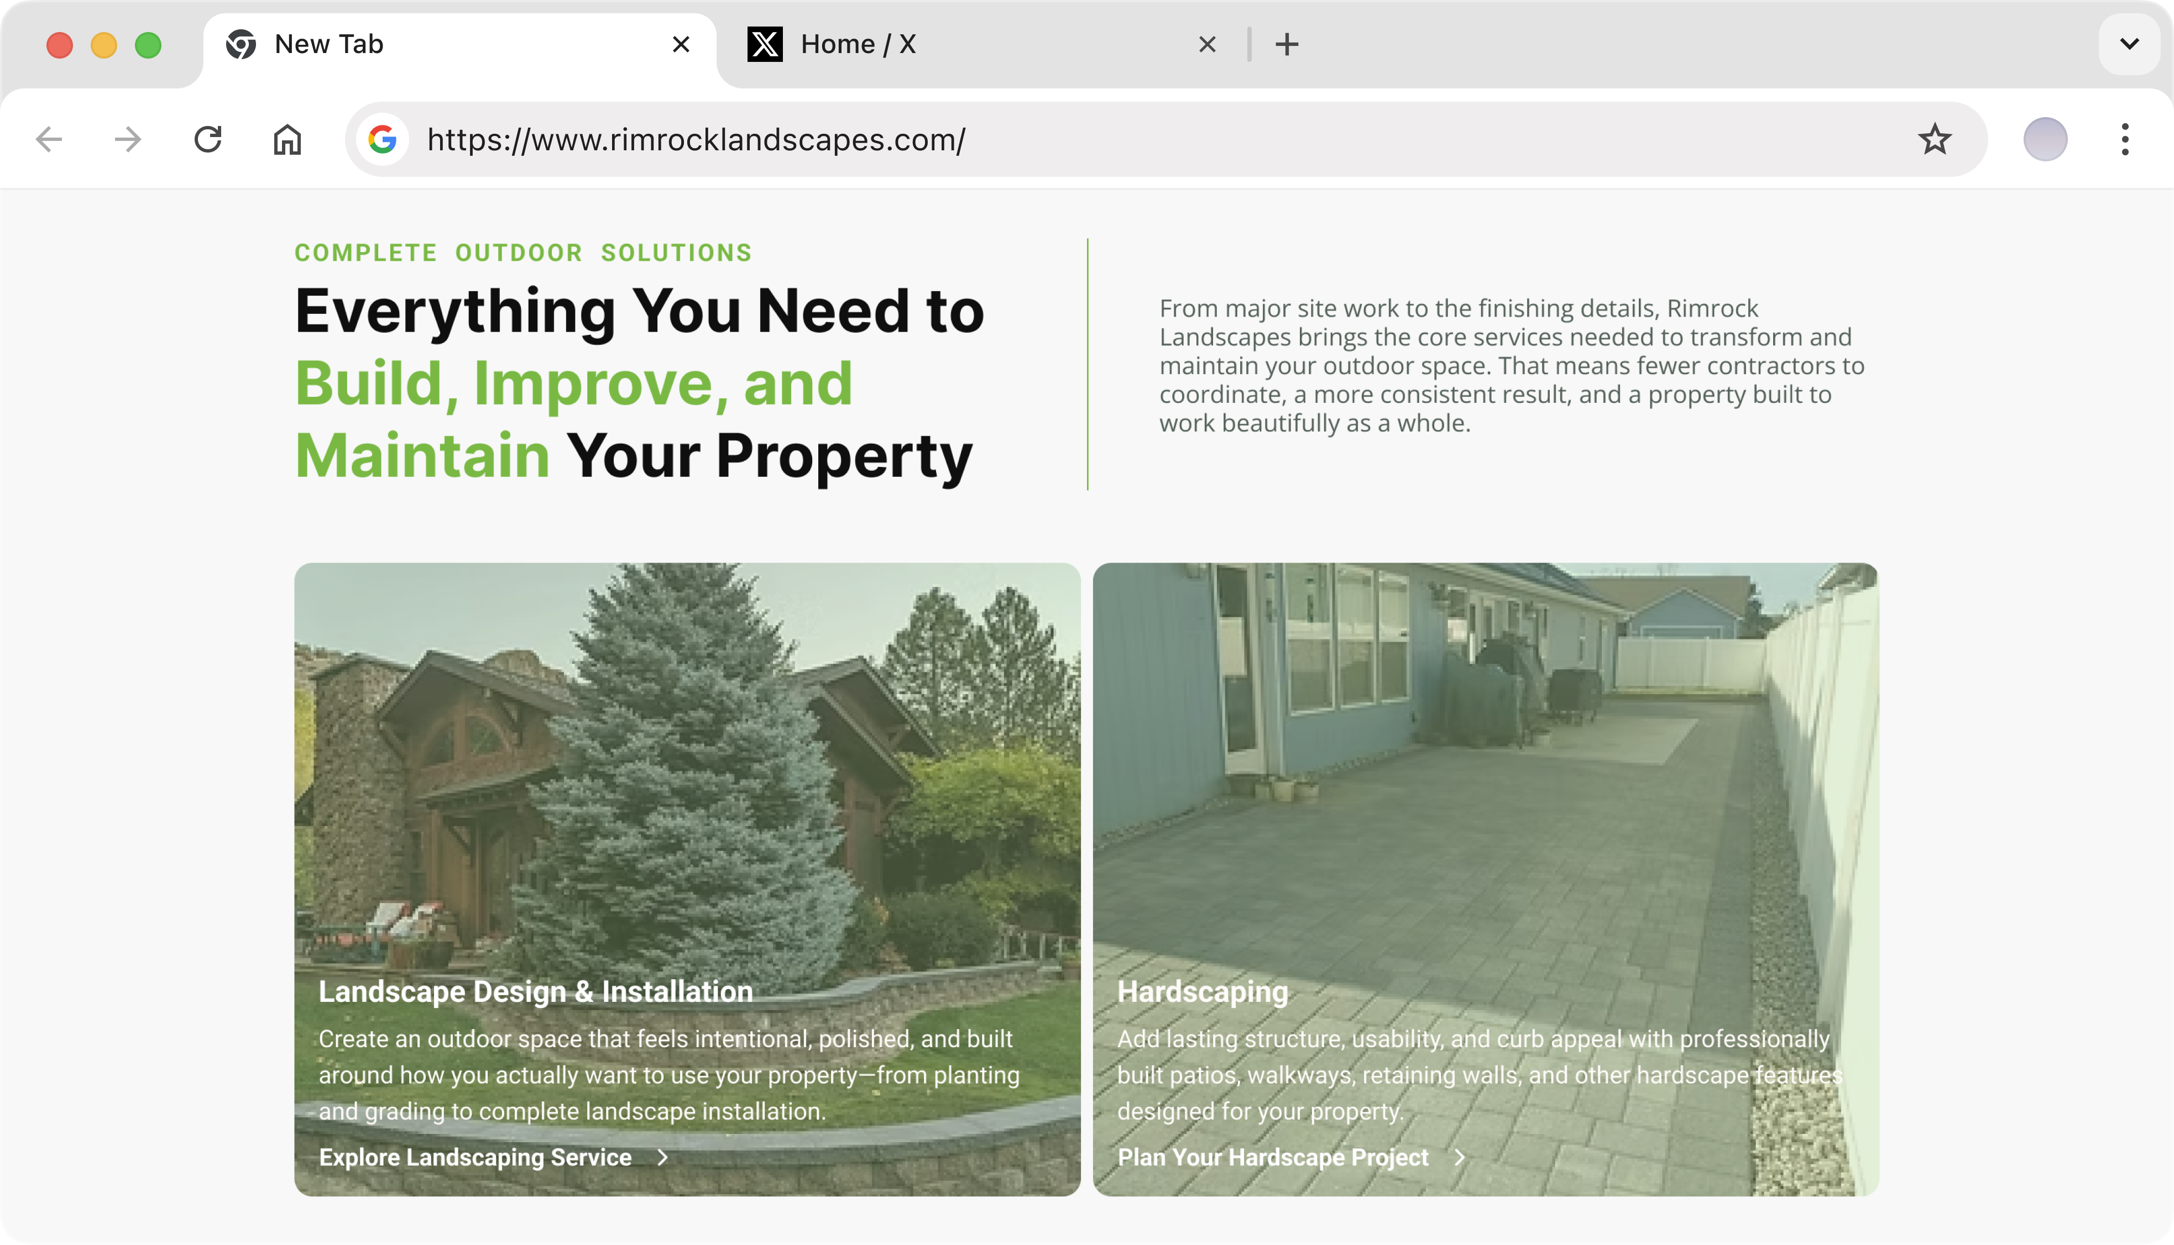
Task: Click the yellow minimize window button
Action: (103, 44)
